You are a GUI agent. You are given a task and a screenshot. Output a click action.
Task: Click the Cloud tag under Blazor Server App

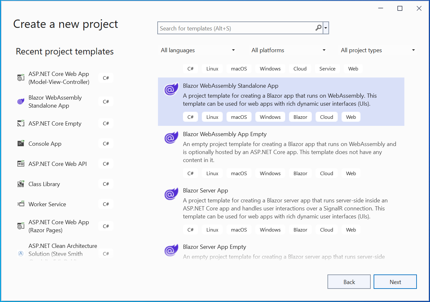click(x=327, y=230)
